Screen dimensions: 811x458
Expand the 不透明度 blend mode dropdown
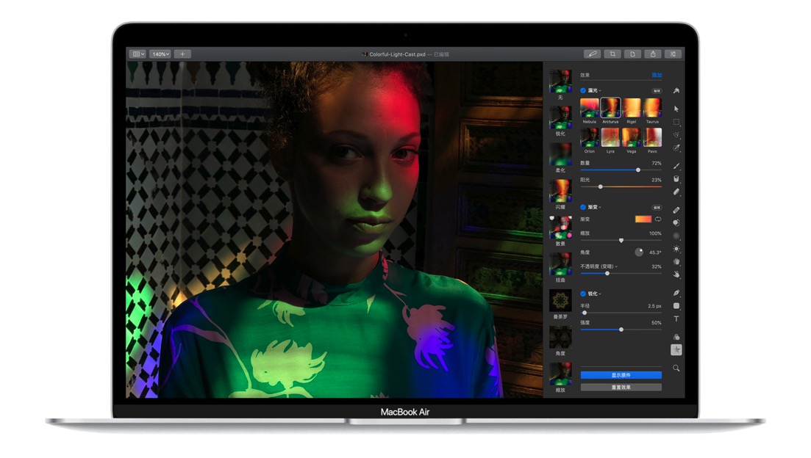[x=599, y=266]
